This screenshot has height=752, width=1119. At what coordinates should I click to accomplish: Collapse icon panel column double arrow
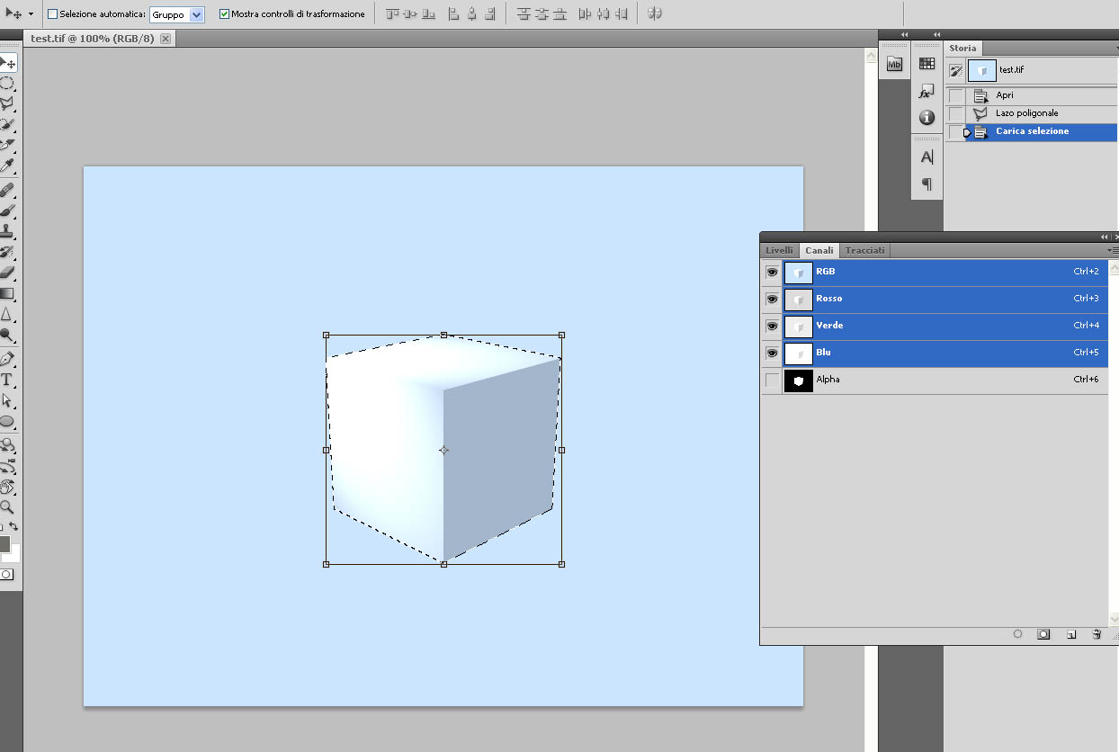(x=904, y=34)
